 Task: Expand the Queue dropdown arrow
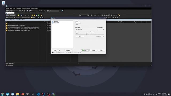(x=35, y=11)
